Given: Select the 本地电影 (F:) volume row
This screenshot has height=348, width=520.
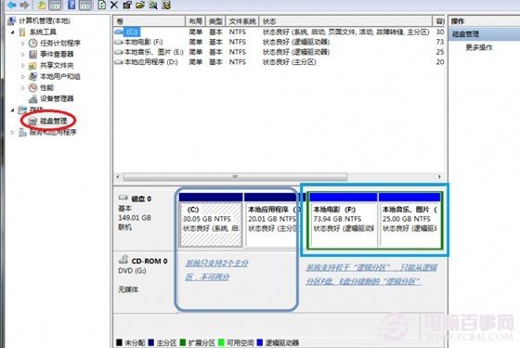Looking at the screenshot, I should 279,42.
